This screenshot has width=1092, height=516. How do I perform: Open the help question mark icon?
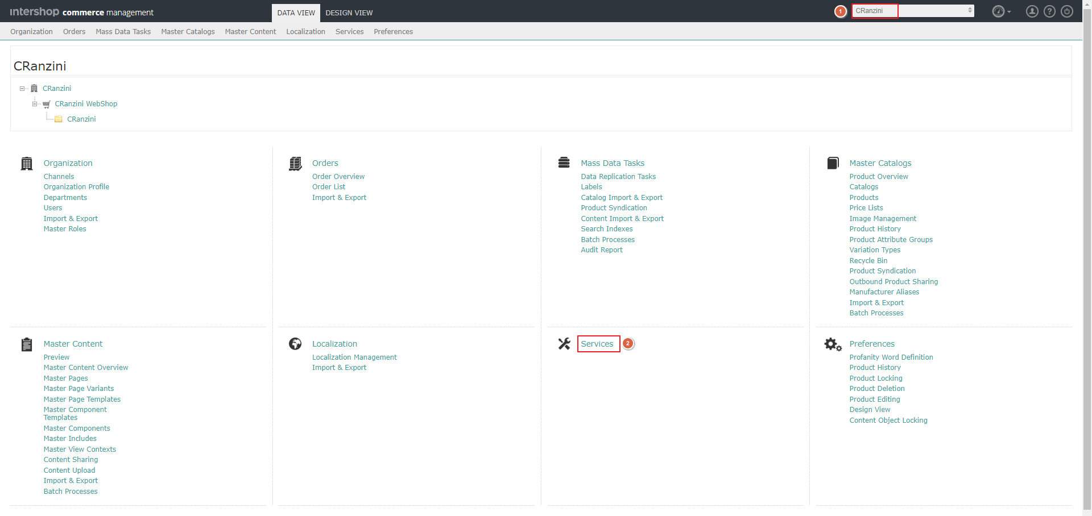1049,11
